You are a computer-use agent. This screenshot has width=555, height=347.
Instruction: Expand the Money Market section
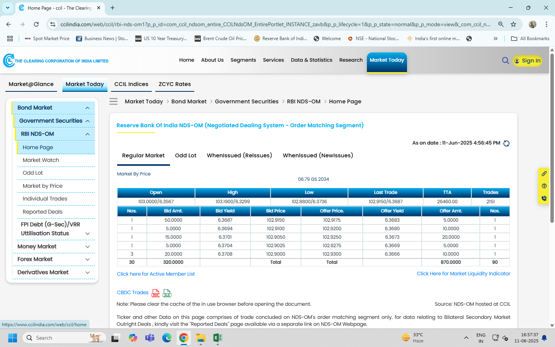[87, 247]
